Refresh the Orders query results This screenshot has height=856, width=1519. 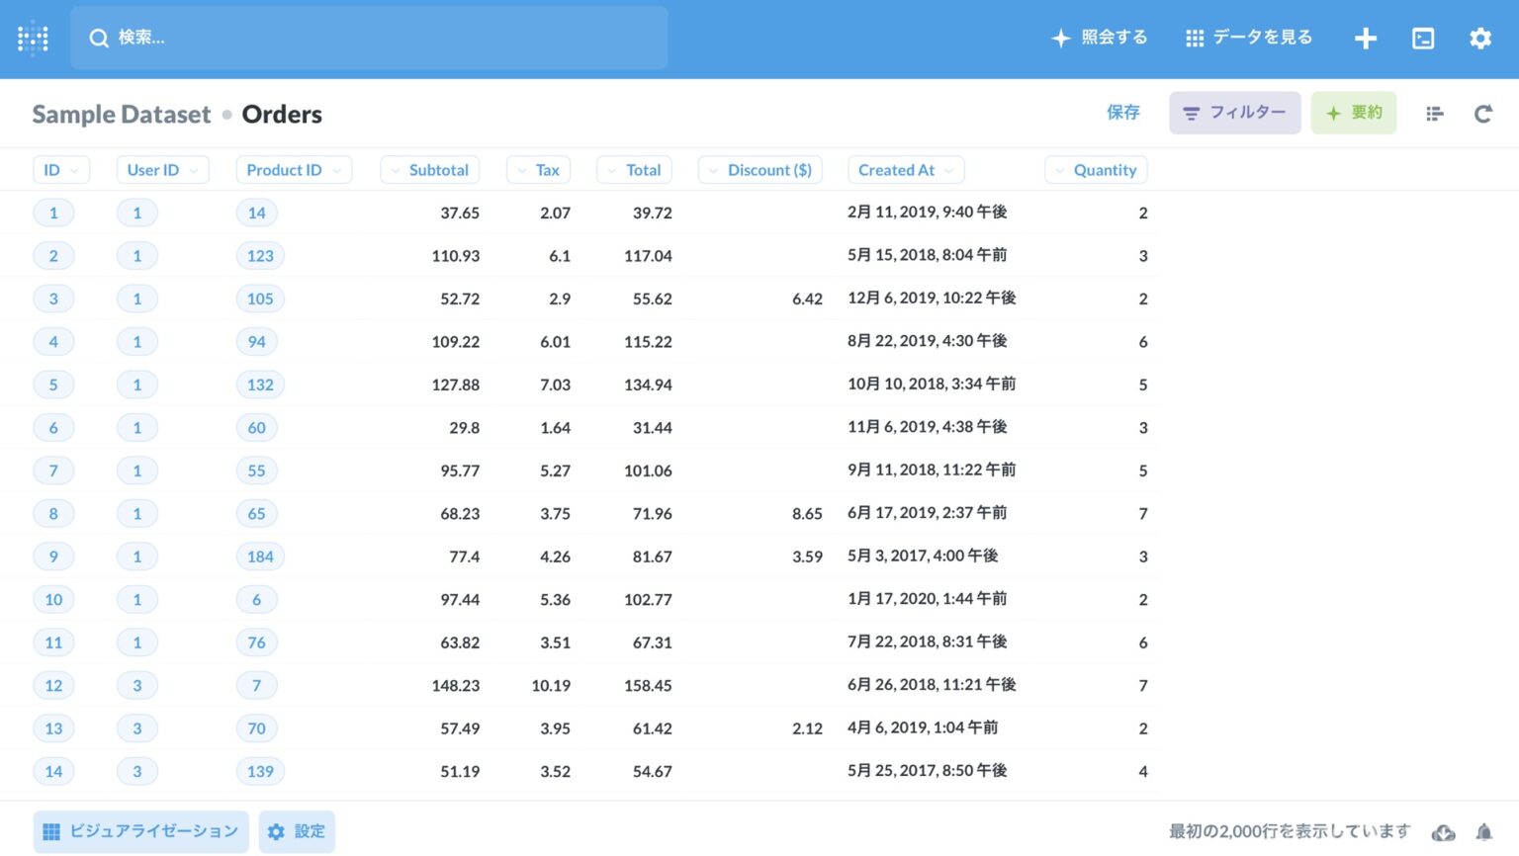pos(1483,113)
